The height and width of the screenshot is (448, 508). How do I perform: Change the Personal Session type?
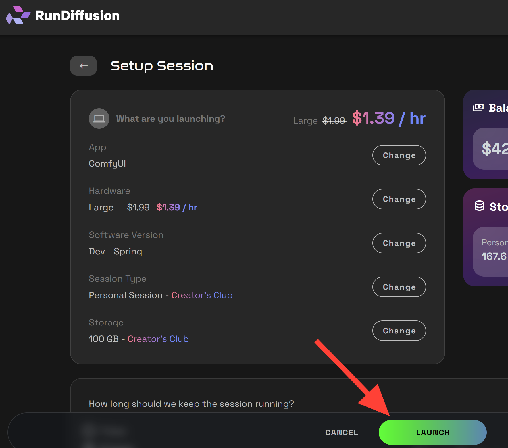[399, 287]
